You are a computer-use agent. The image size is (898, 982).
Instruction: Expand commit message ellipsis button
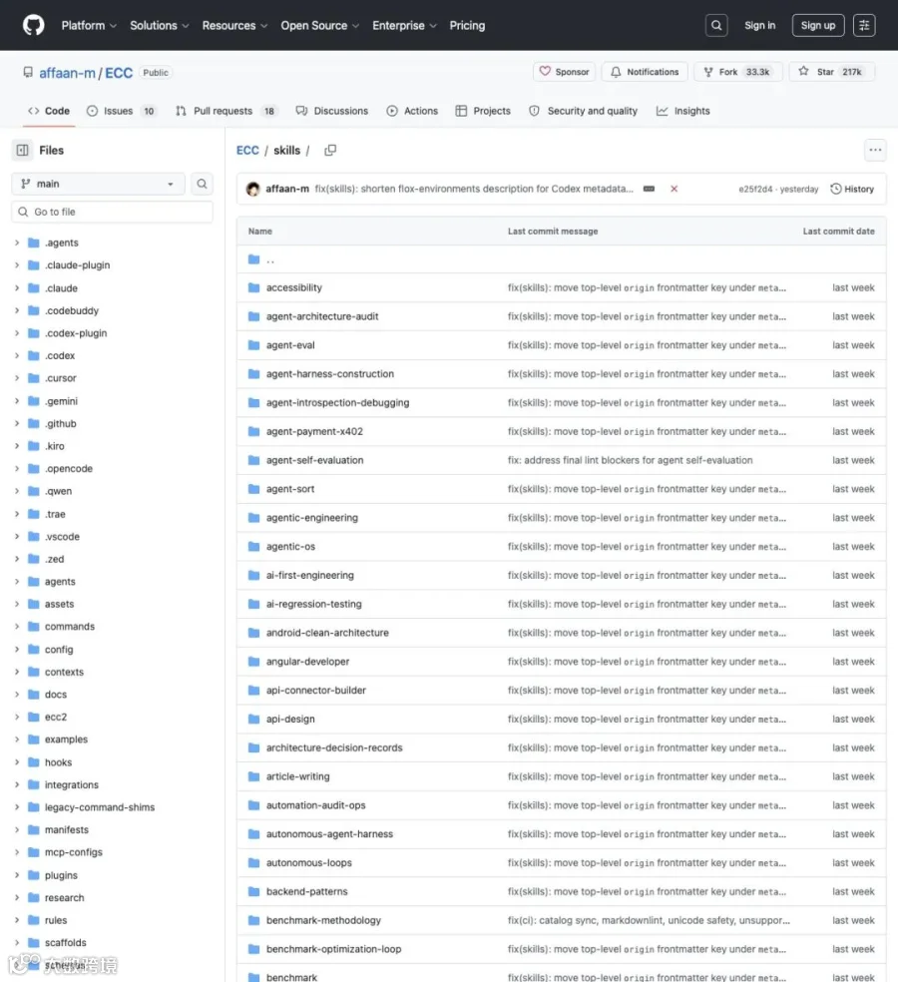tap(649, 189)
